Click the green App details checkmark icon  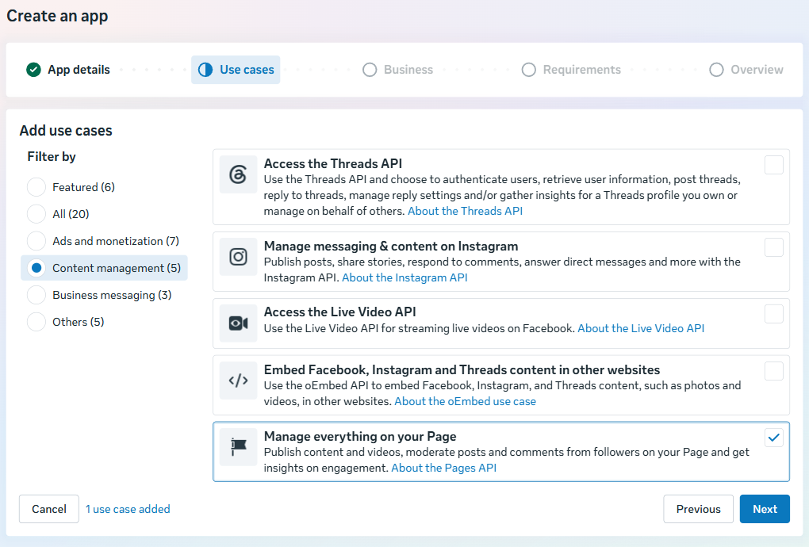[33, 70]
